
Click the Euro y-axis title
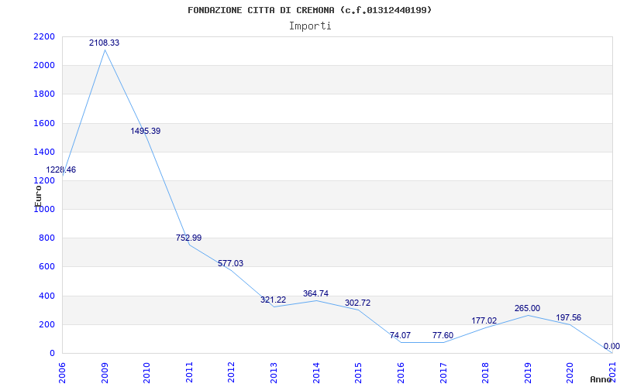coord(38,196)
